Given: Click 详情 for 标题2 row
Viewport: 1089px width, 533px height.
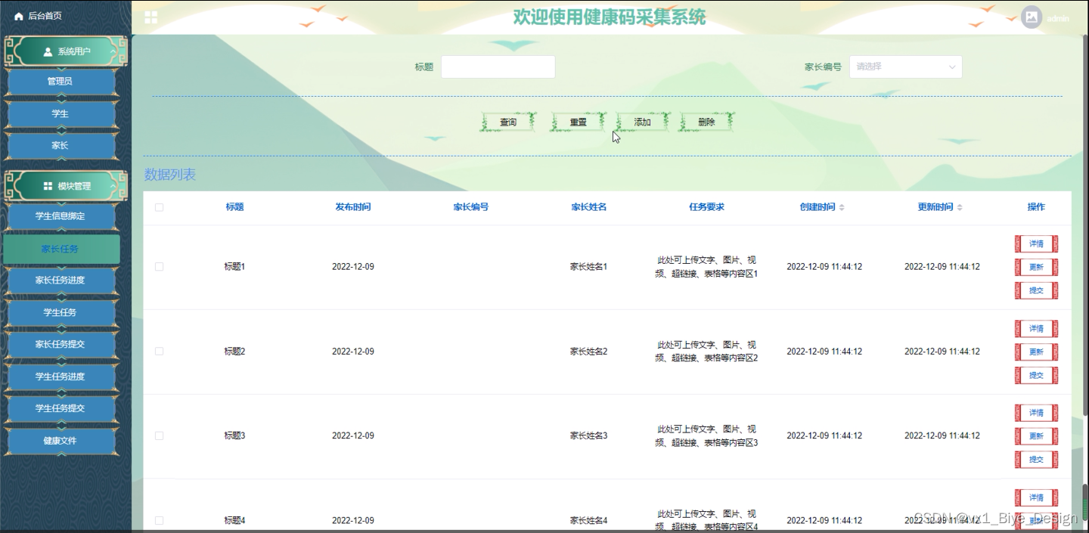Looking at the screenshot, I should point(1036,329).
